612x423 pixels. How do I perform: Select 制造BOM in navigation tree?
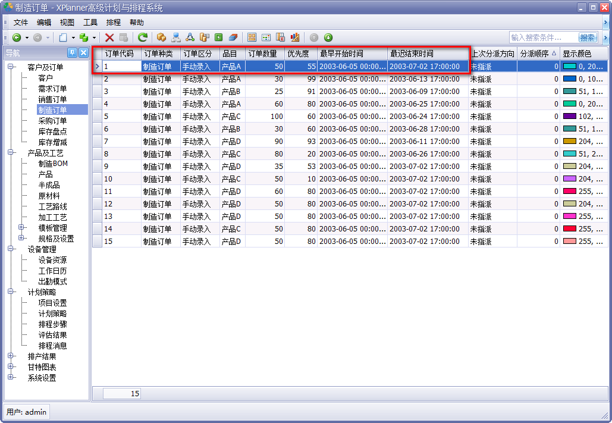pyautogui.click(x=53, y=164)
